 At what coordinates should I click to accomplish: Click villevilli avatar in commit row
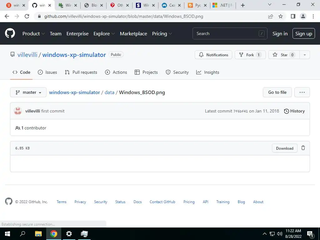[x=18, y=111]
